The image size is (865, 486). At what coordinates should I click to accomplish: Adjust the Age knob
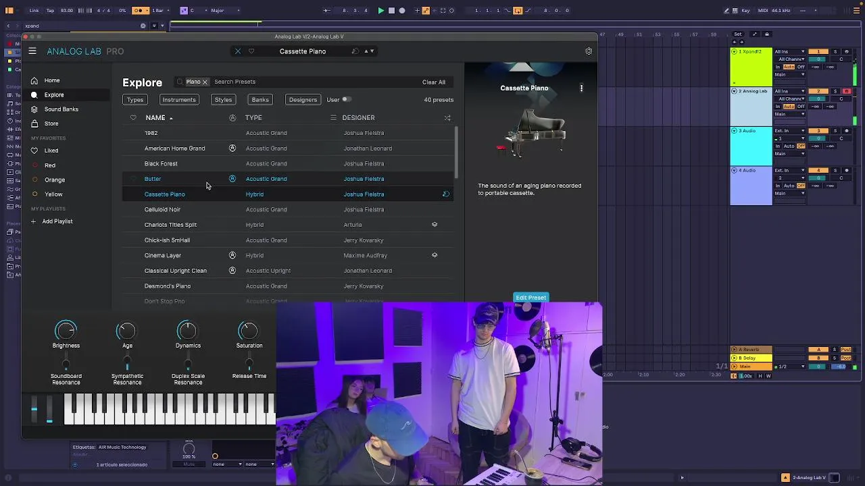(126, 331)
